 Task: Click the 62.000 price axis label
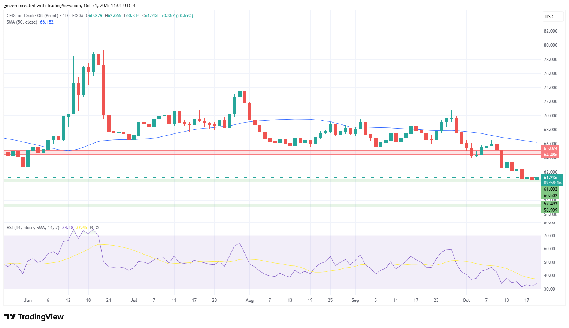coord(551,172)
